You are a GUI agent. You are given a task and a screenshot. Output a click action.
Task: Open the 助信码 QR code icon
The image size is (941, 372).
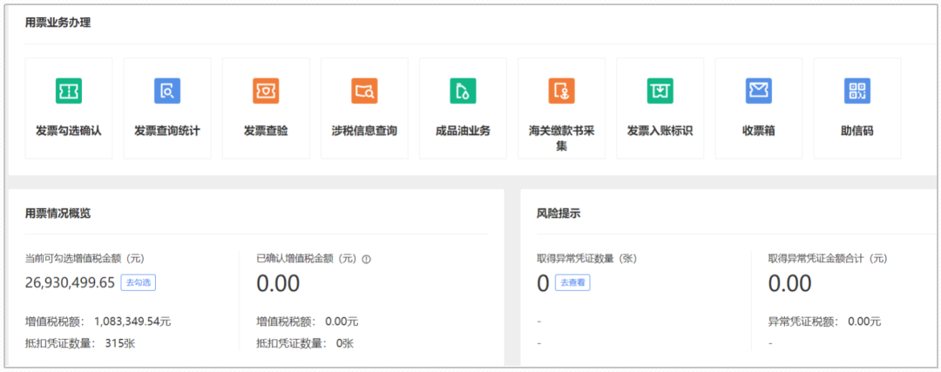pyautogui.click(x=857, y=91)
